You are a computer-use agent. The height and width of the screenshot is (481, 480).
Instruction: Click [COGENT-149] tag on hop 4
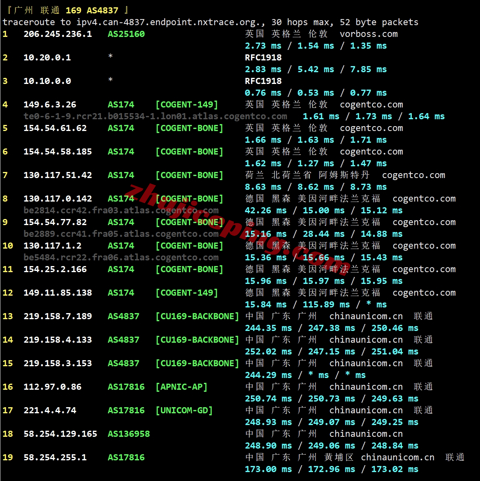[x=187, y=105]
